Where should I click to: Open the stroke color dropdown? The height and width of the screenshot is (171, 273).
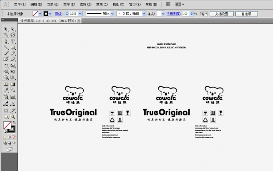[51, 14]
